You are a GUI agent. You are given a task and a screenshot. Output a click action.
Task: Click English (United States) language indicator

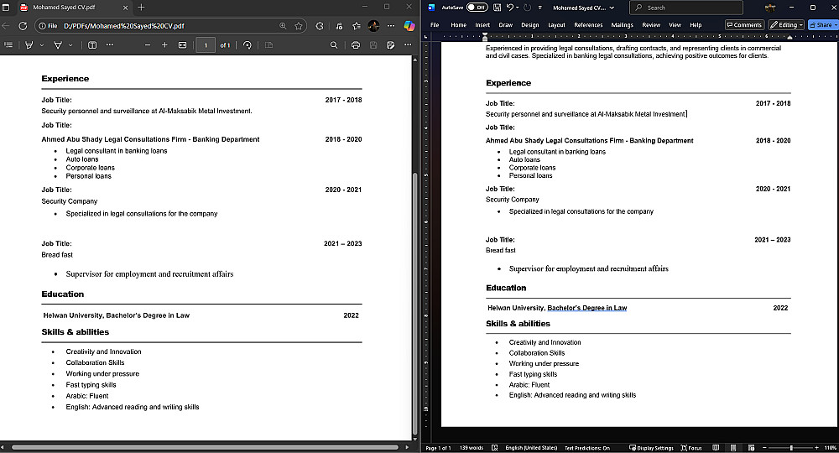(x=531, y=448)
